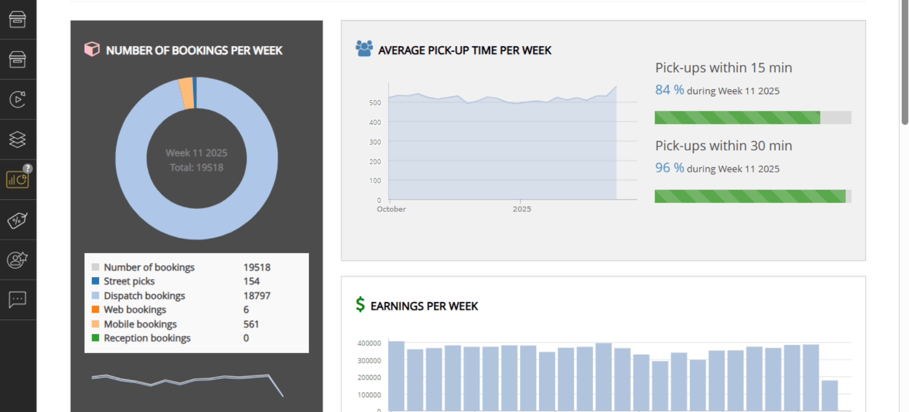Click the 'Pick-ups within 15 min' heading
This screenshot has width=909, height=412.
point(723,68)
